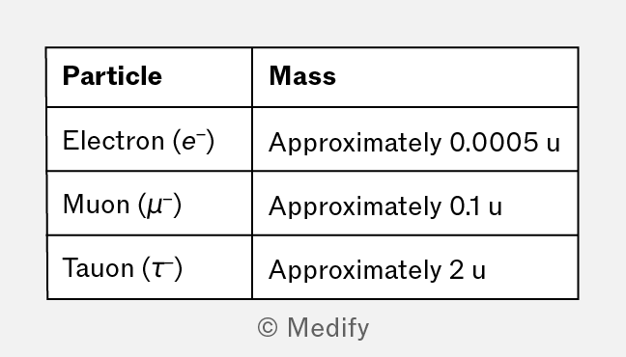626x357 pixels.
Task: Click the copyright symbol before Medify
Action: coord(268,327)
